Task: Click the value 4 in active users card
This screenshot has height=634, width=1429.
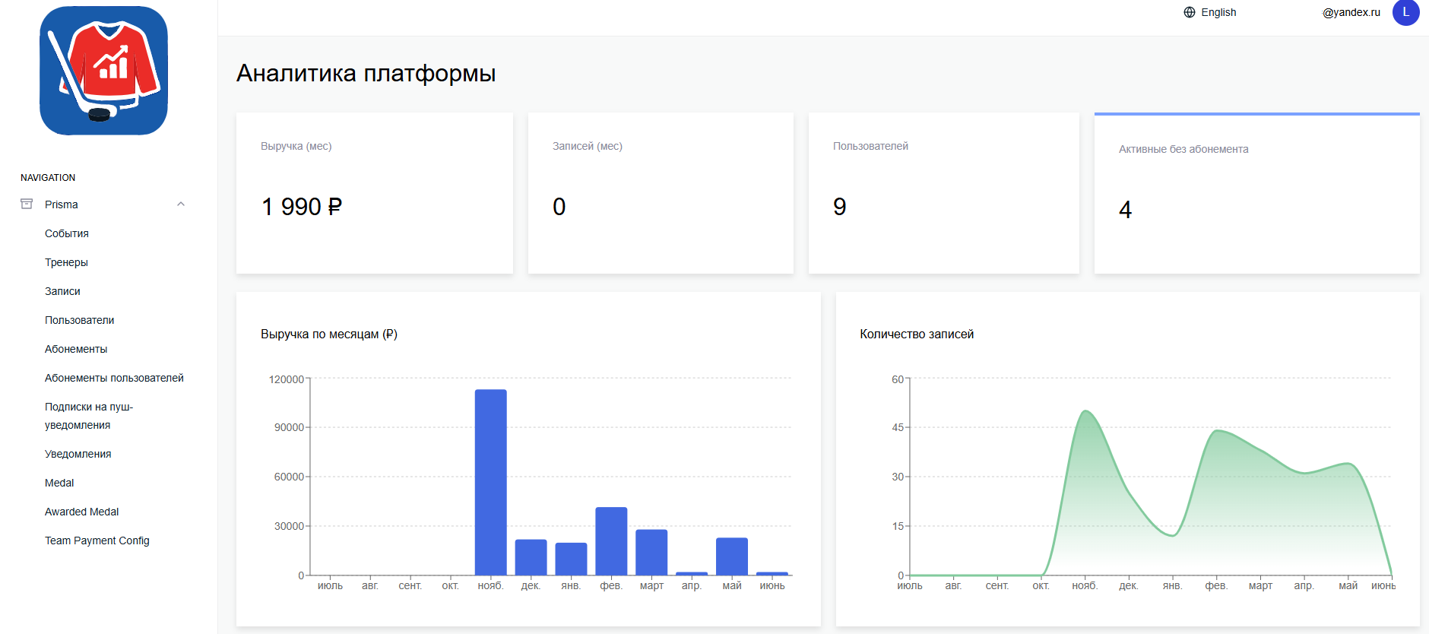Action: 1126,210
